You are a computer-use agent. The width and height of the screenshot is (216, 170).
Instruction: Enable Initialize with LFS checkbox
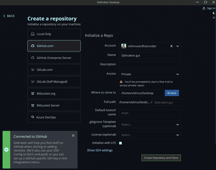tap(120, 143)
